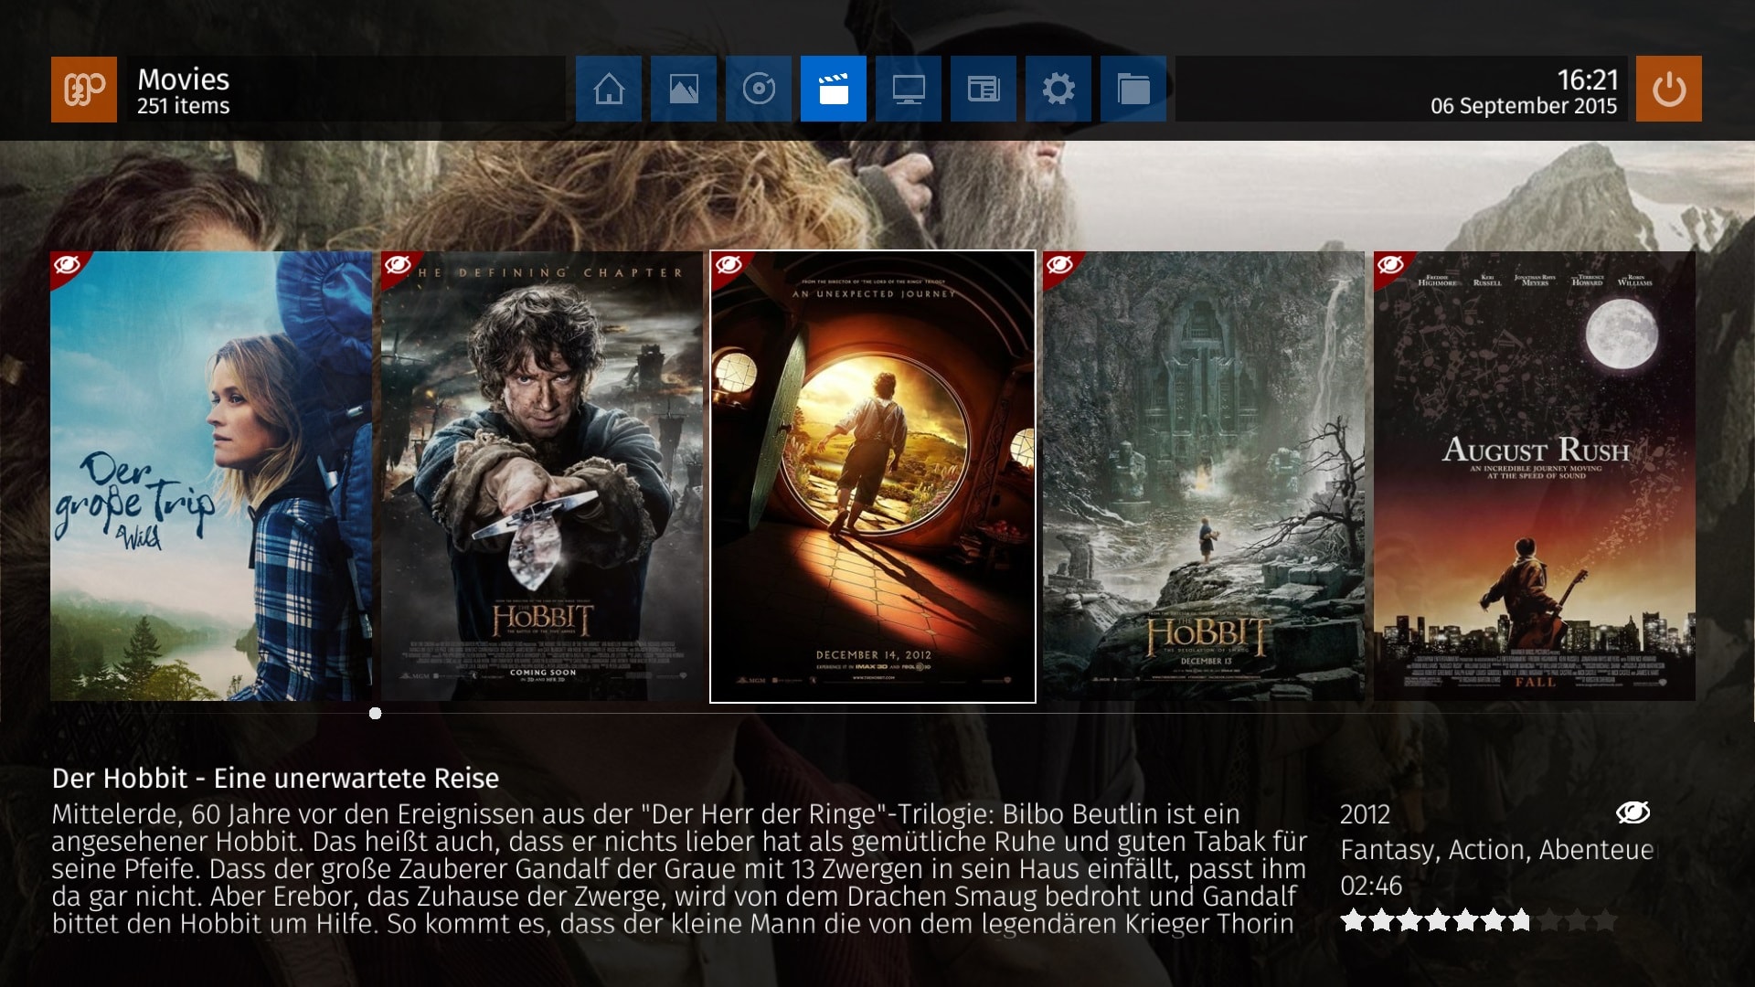Open the programs window icon

pyautogui.click(x=984, y=89)
